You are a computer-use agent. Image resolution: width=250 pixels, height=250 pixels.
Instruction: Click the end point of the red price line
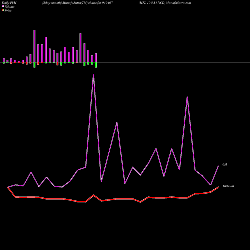coord(218,187)
